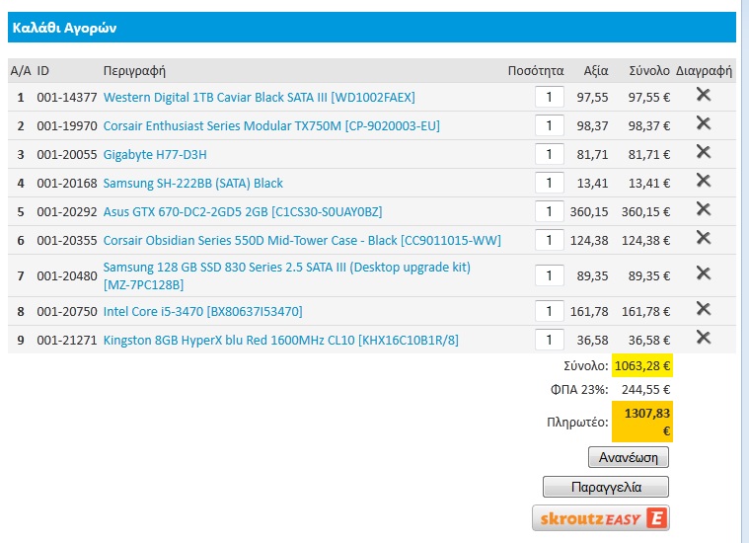Delete the Western Digital 1TB Caviar Black row

(x=704, y=95)
